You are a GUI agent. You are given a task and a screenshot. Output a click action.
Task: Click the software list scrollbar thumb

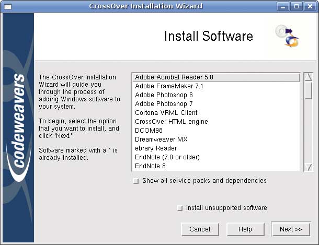pos(309,90)
